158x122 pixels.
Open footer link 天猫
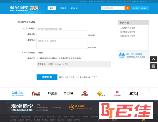click(66, 117)
